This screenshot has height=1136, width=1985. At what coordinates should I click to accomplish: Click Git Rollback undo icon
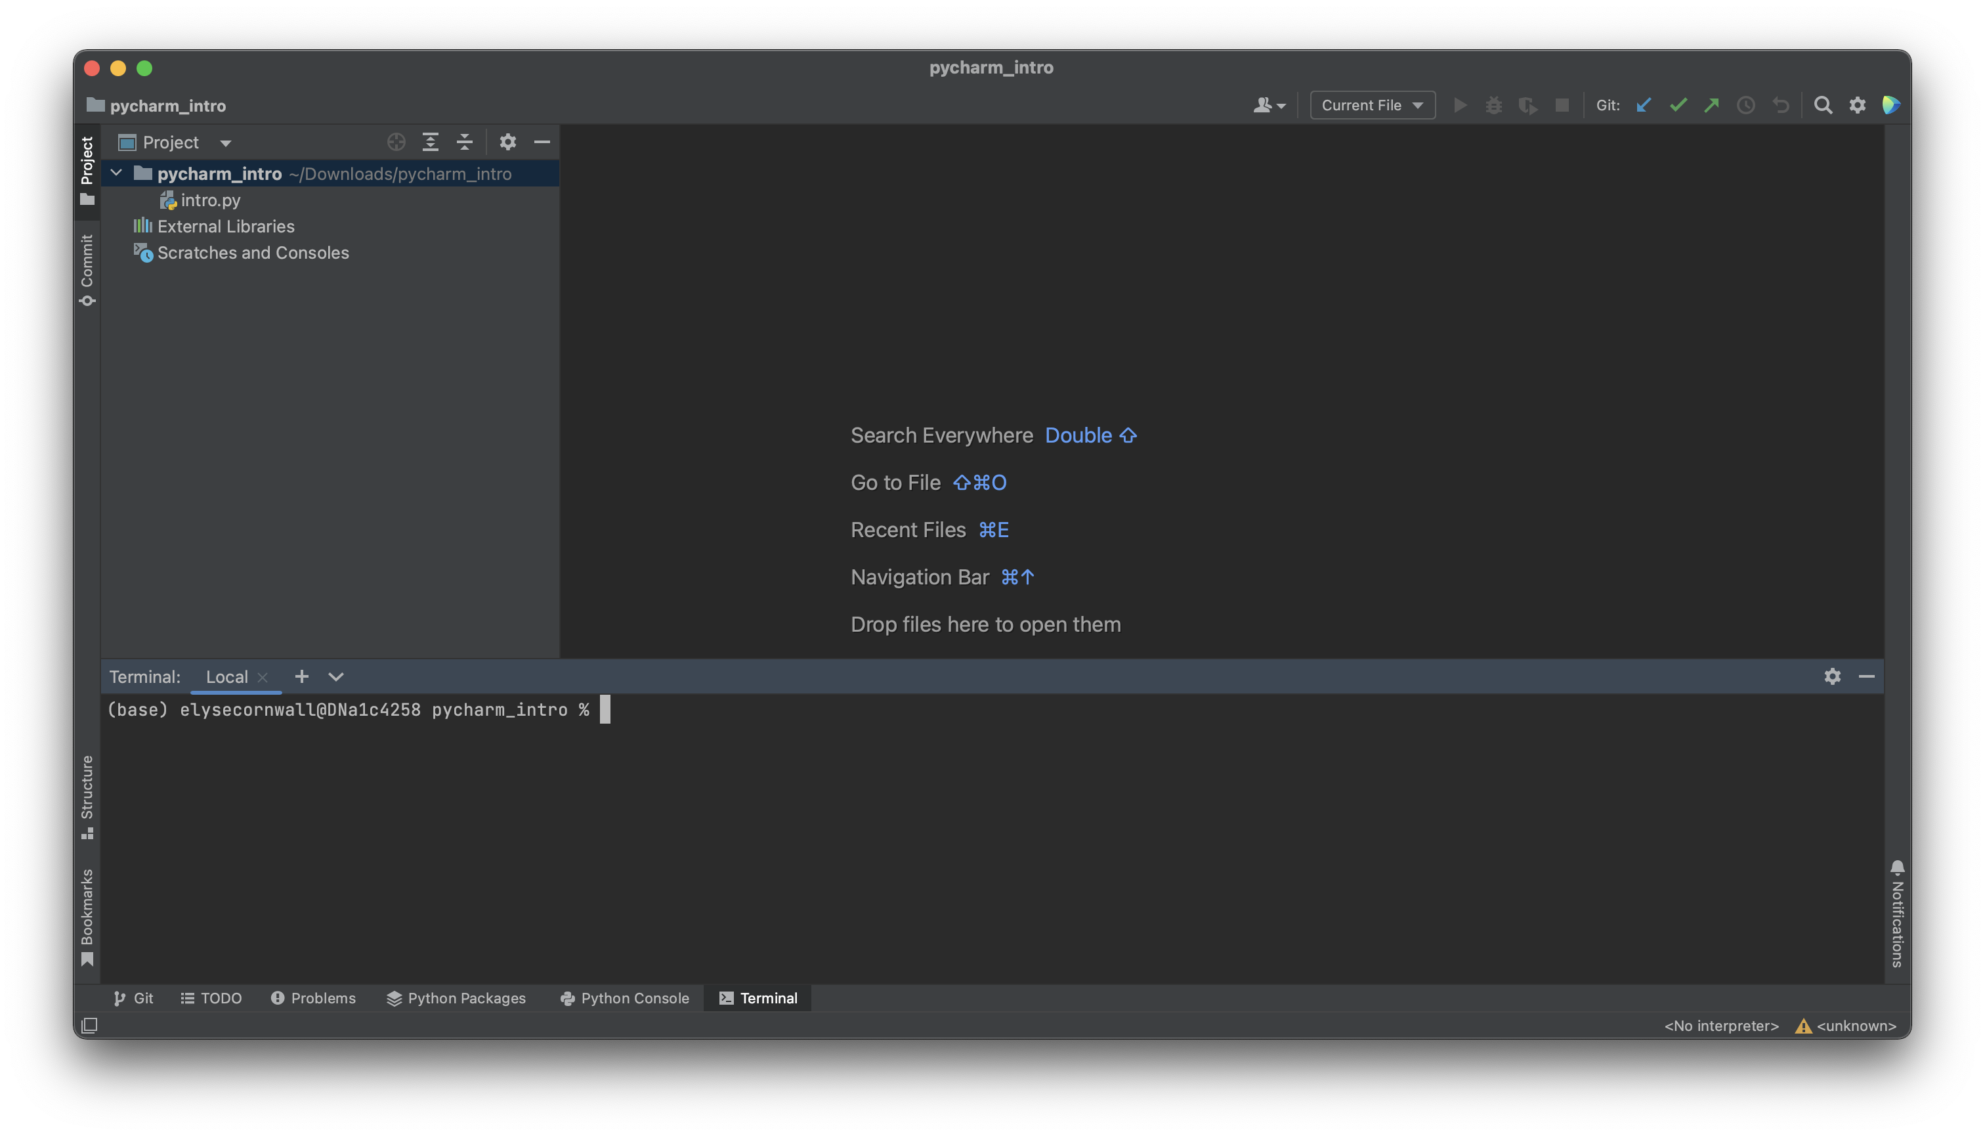click(x=1780, y=104)
